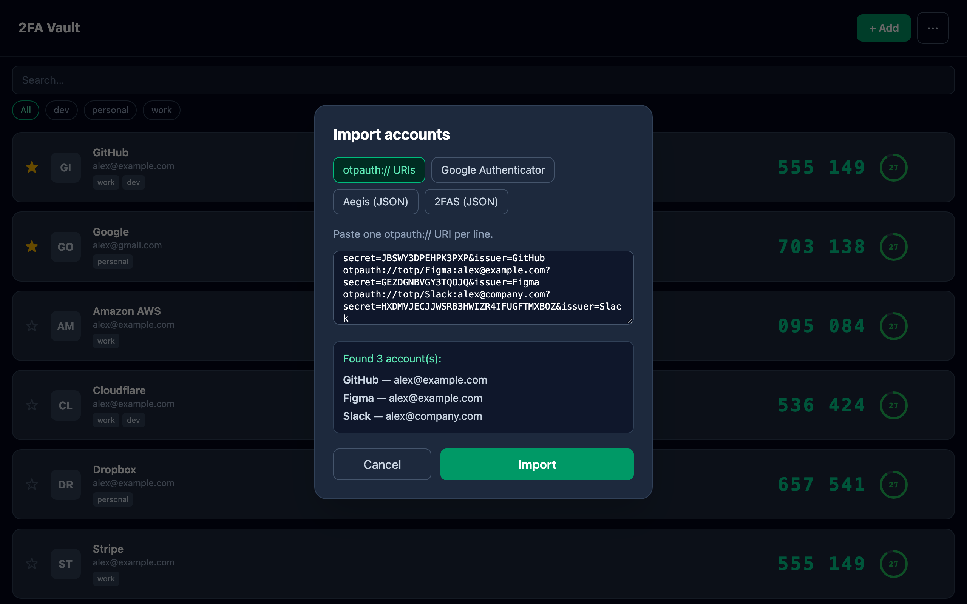This screenshot has height=604, width=967.
Task: Filter accounts by work tag chip
Action: coord(161,110)
